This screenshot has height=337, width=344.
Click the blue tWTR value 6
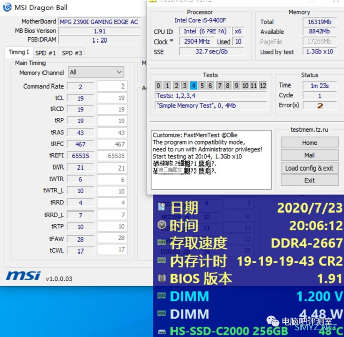pos(80,179)
